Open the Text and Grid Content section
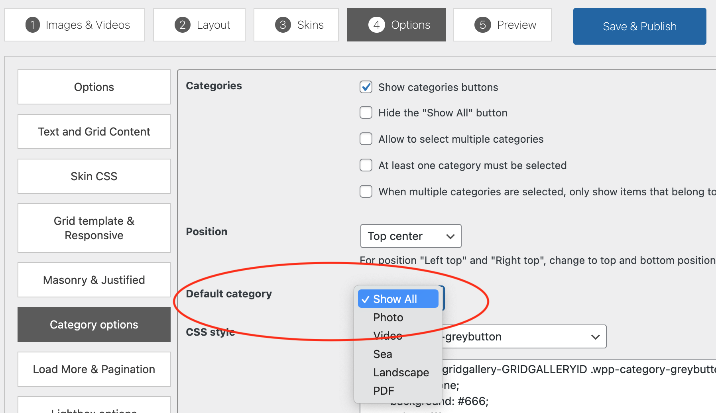 tap(94, 132)
